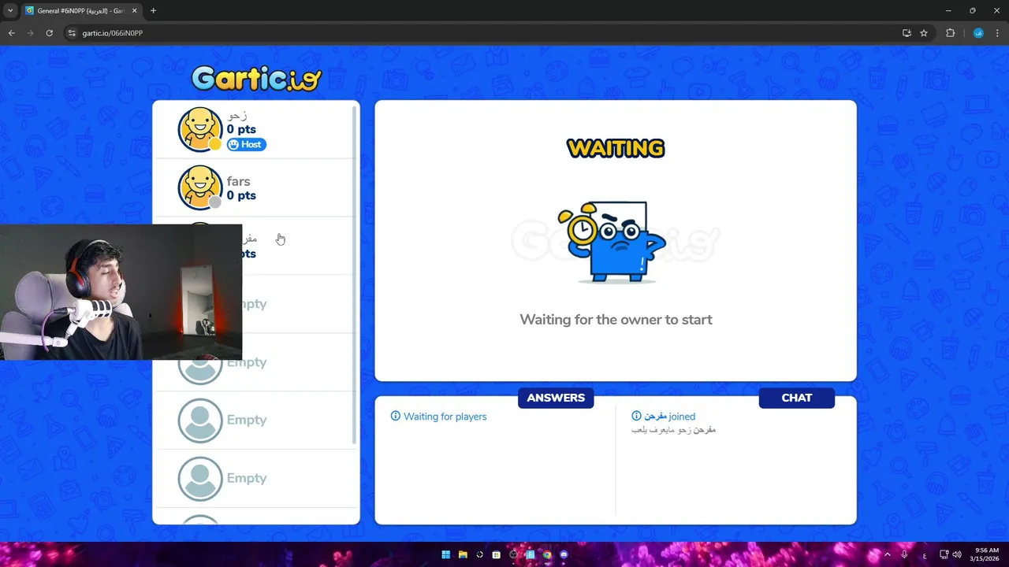Screen dimensions: 1009x567
Task: Open a new browser tab
Action: pos(153,11)
